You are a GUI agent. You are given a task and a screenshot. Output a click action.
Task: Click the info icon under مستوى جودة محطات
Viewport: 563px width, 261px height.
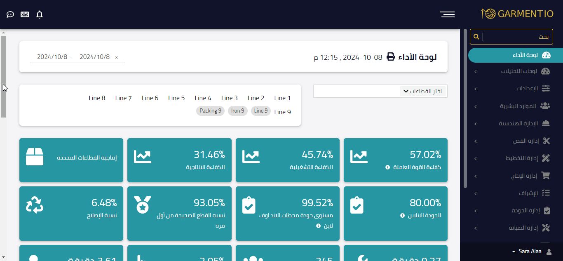tap(318, 226)
